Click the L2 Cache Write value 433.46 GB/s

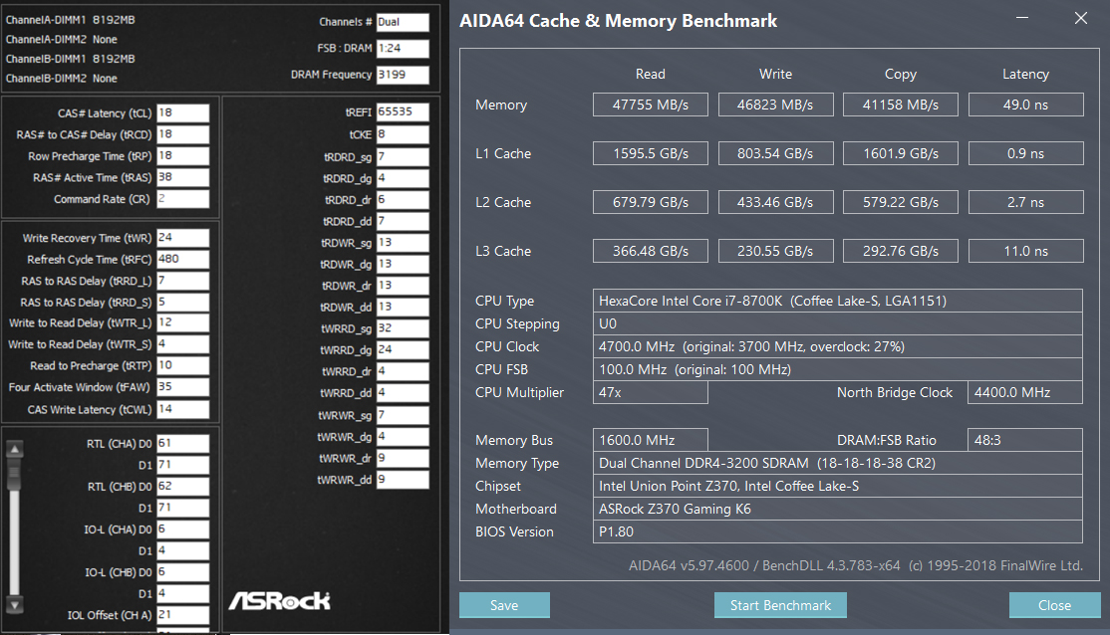click(x=775, y=202)
